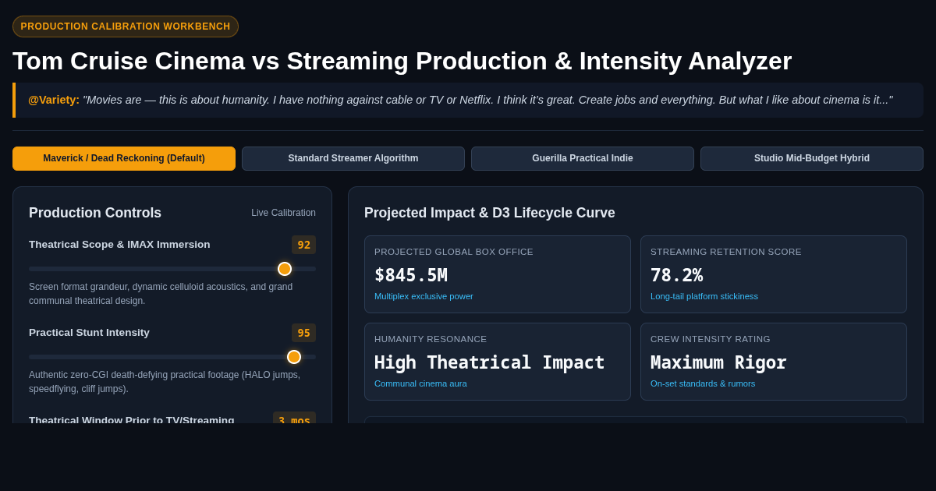This screenshot has height=491, width=936.
Task: Select Maverick / Dead Reckoning (Default) preset
Action: [124, 158]
